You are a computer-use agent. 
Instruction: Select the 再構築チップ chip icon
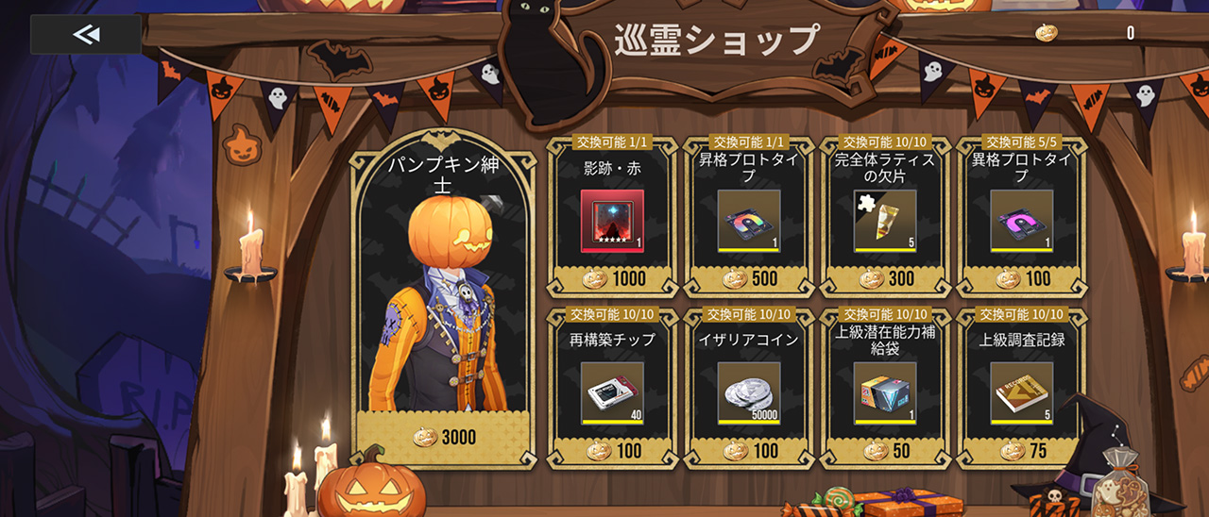point(612,392)
